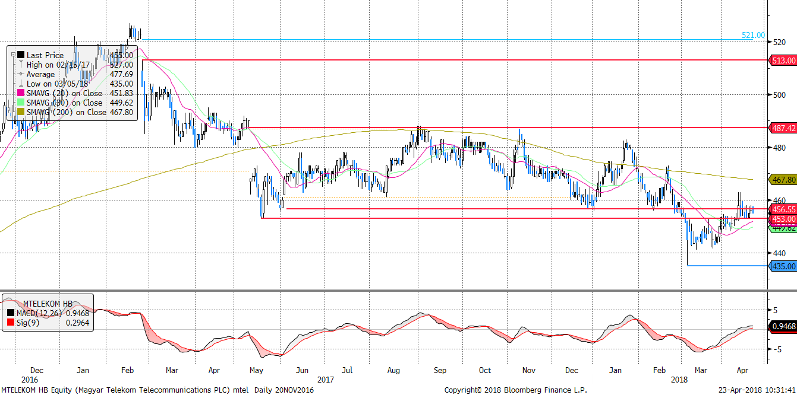Select "SMAVG (200) on Close" legend entry

click(67, 112)
